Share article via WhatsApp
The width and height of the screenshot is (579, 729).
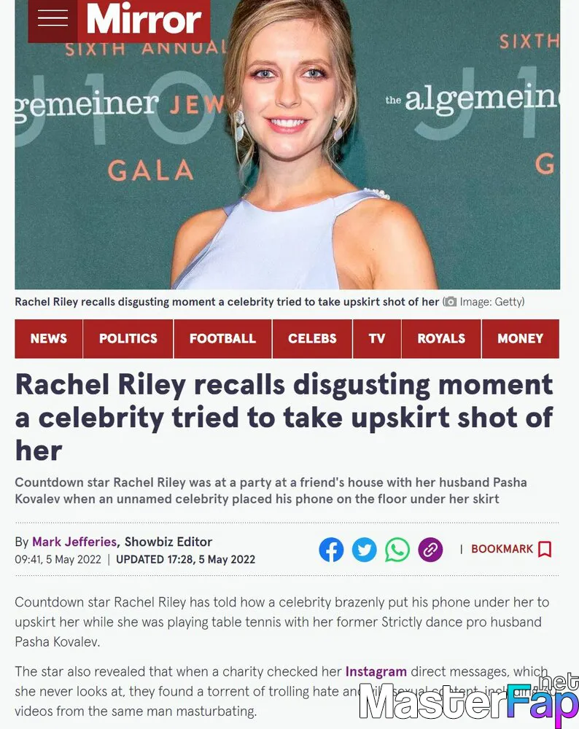397,550
